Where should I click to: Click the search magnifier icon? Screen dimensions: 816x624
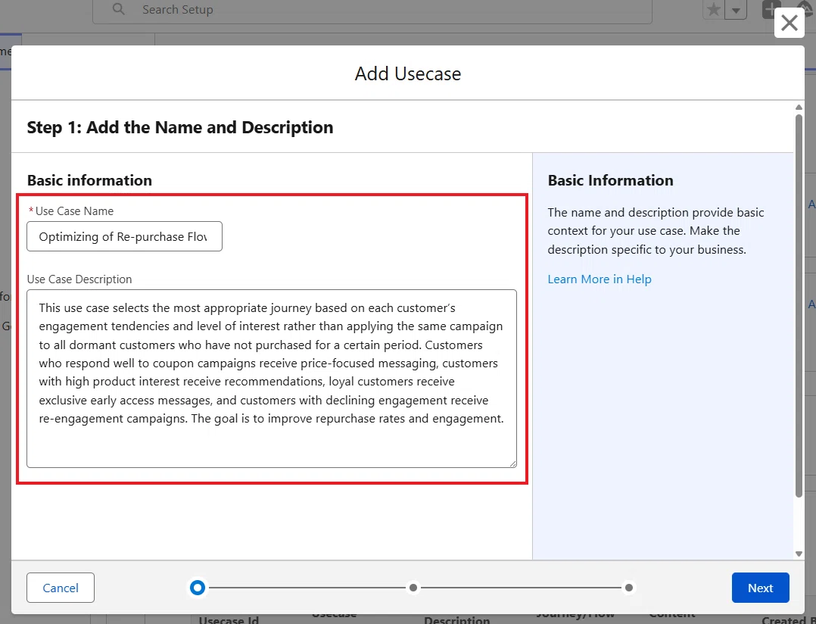(x=119, y=9)
